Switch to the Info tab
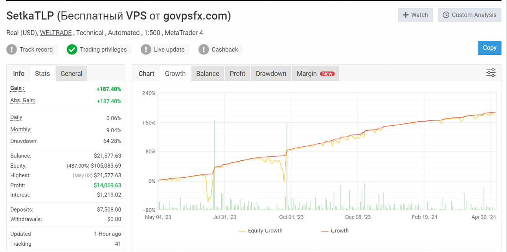The image size is (507, 252). (19, 74)
